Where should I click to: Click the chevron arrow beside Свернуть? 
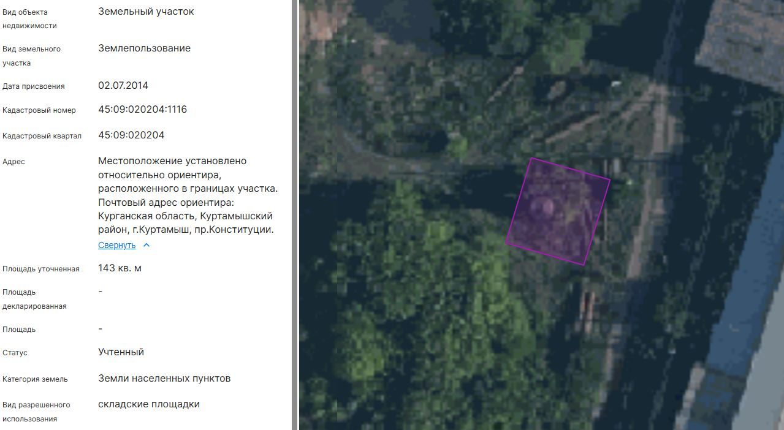(x=147, y=245)
